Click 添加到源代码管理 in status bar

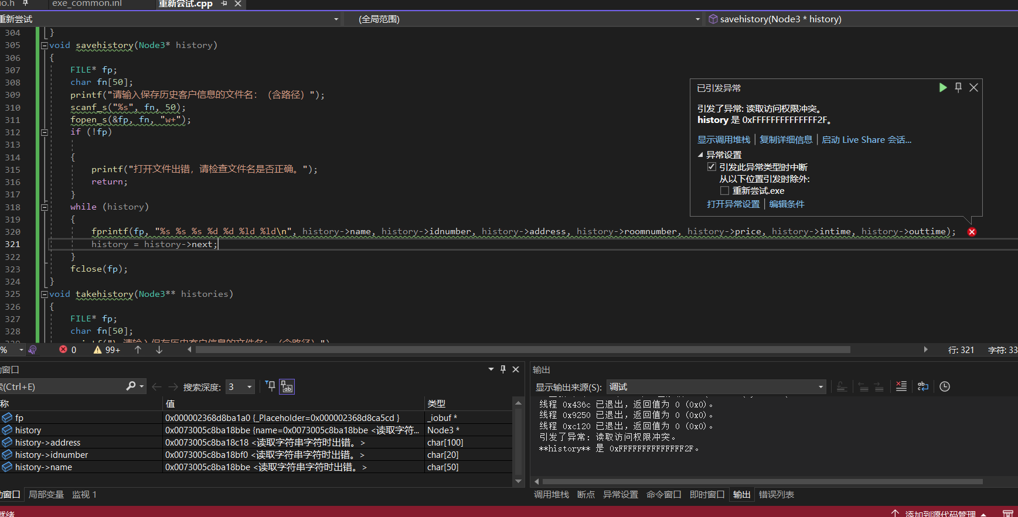coord(941,513)
